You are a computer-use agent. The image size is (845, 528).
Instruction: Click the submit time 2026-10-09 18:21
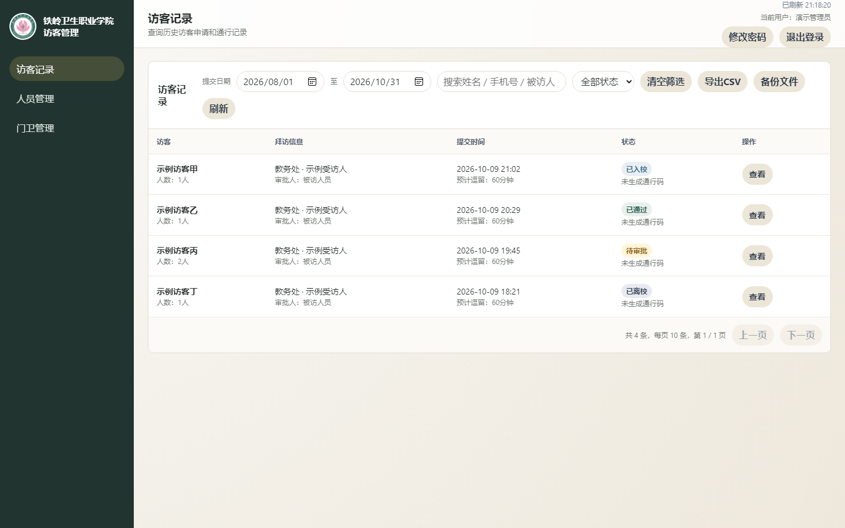coord(488,292)
